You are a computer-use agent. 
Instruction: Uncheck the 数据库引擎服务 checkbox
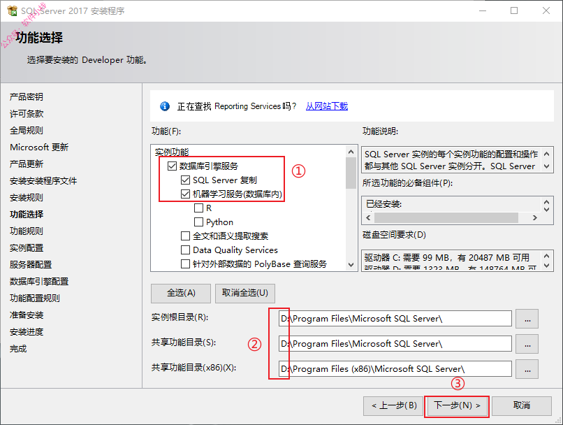tap(172, 166)
